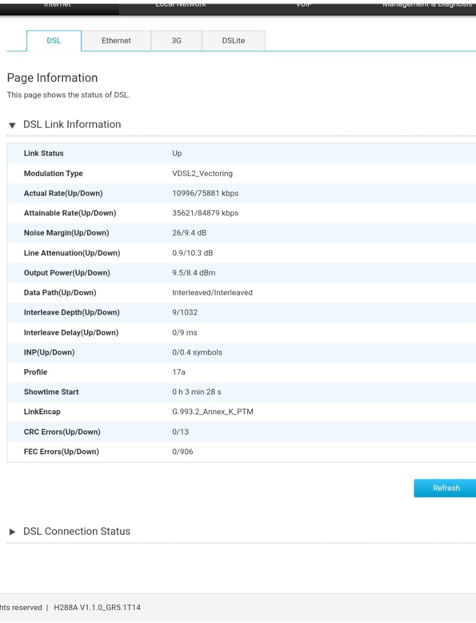
Task: Select the Link Status label
Action: (x=44, y=154)
